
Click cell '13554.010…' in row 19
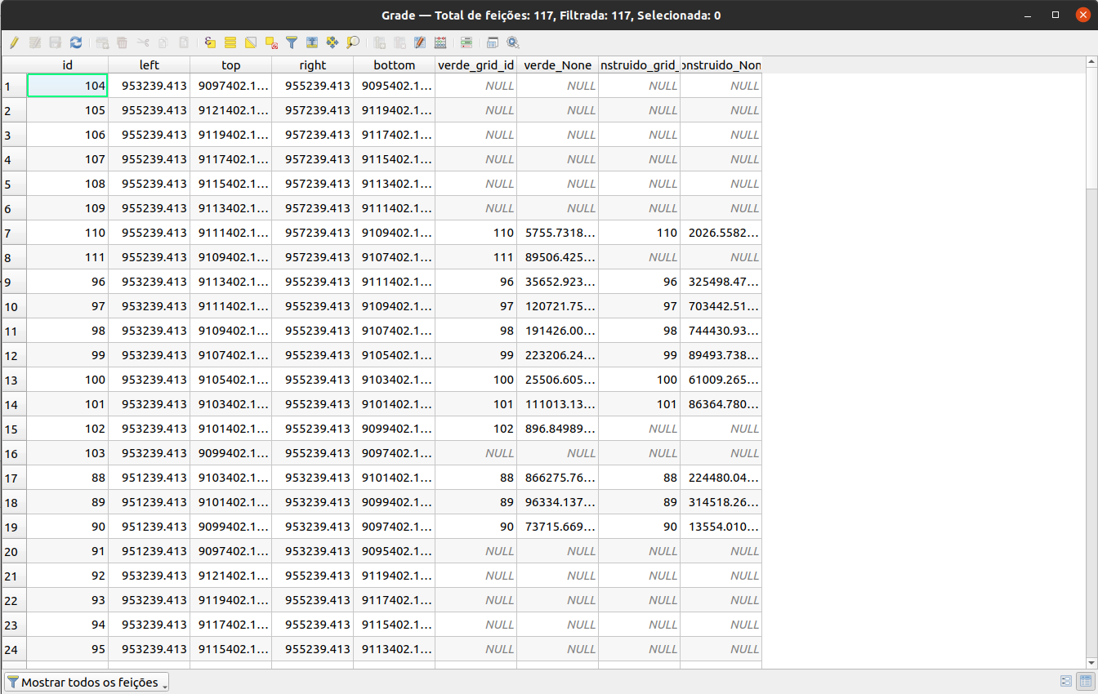click(721, 527)
